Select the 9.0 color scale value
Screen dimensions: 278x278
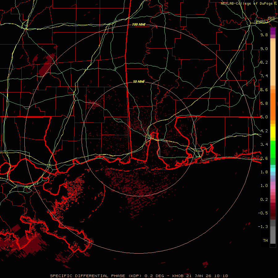coord(264,48)
